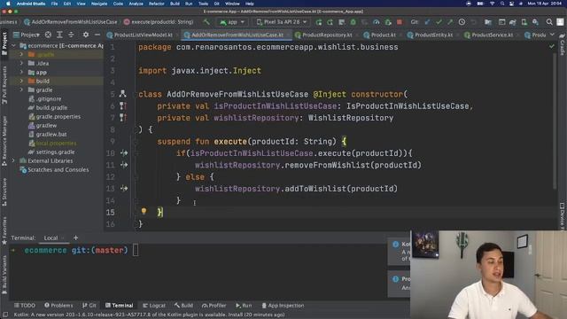Click execute(productId: String) breadcrumb
This screenshot has width=567, height=319.
click(159, 22)
